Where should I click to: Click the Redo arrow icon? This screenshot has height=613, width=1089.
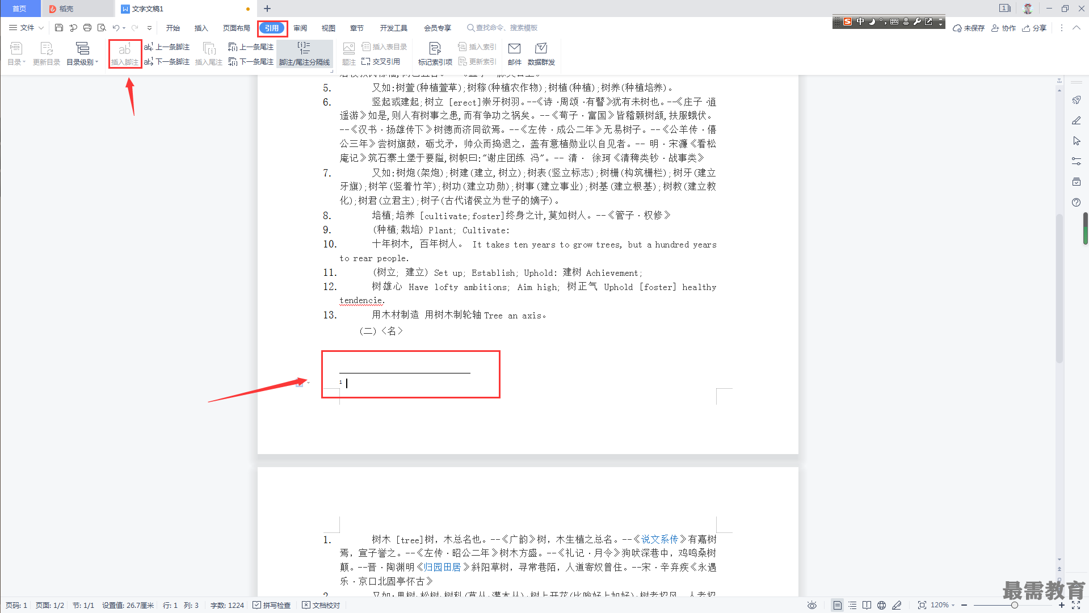point(134,28)
